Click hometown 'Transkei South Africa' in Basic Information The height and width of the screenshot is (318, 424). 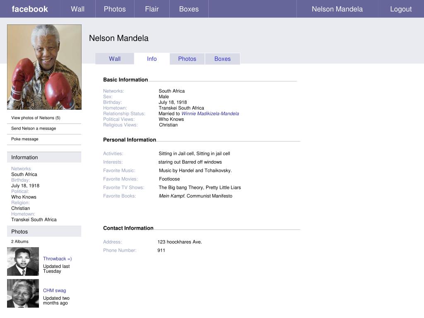click(181, 108)
